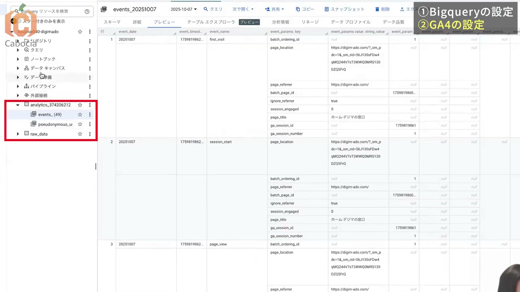Collapse the analytics_374206212 dataset
The width and height of the screenshot is (520, 292).
18,105
